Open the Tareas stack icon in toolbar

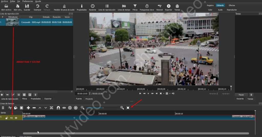point(177,7)
